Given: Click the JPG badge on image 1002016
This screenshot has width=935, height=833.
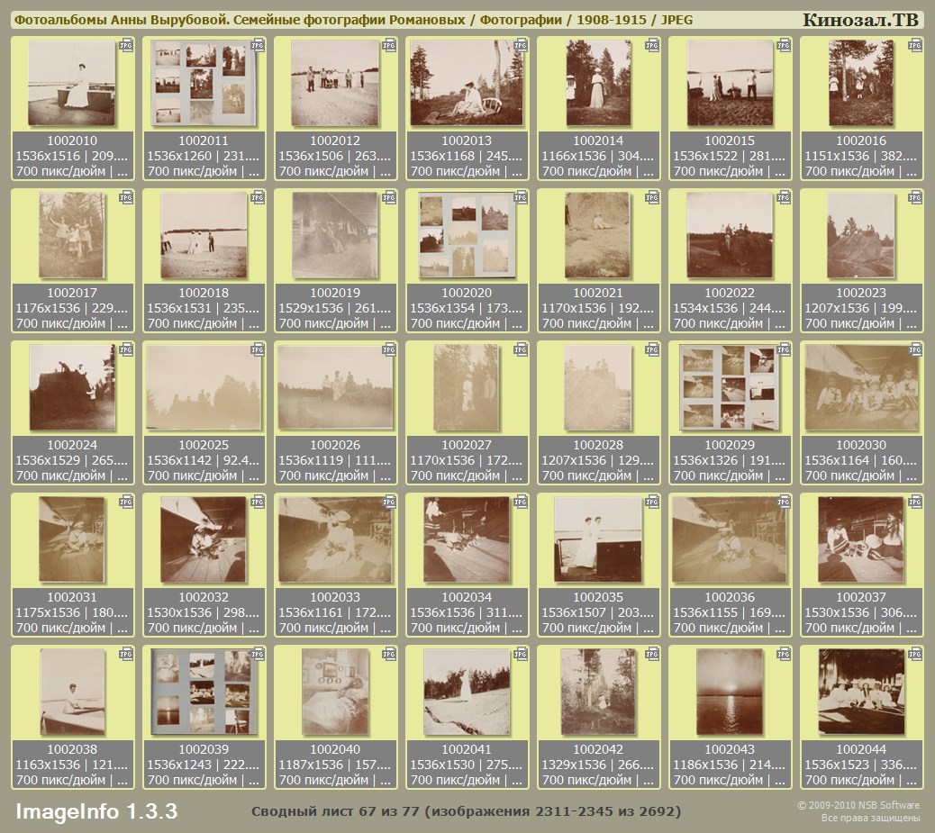Looking at the screenshot, I should point(915,45).
